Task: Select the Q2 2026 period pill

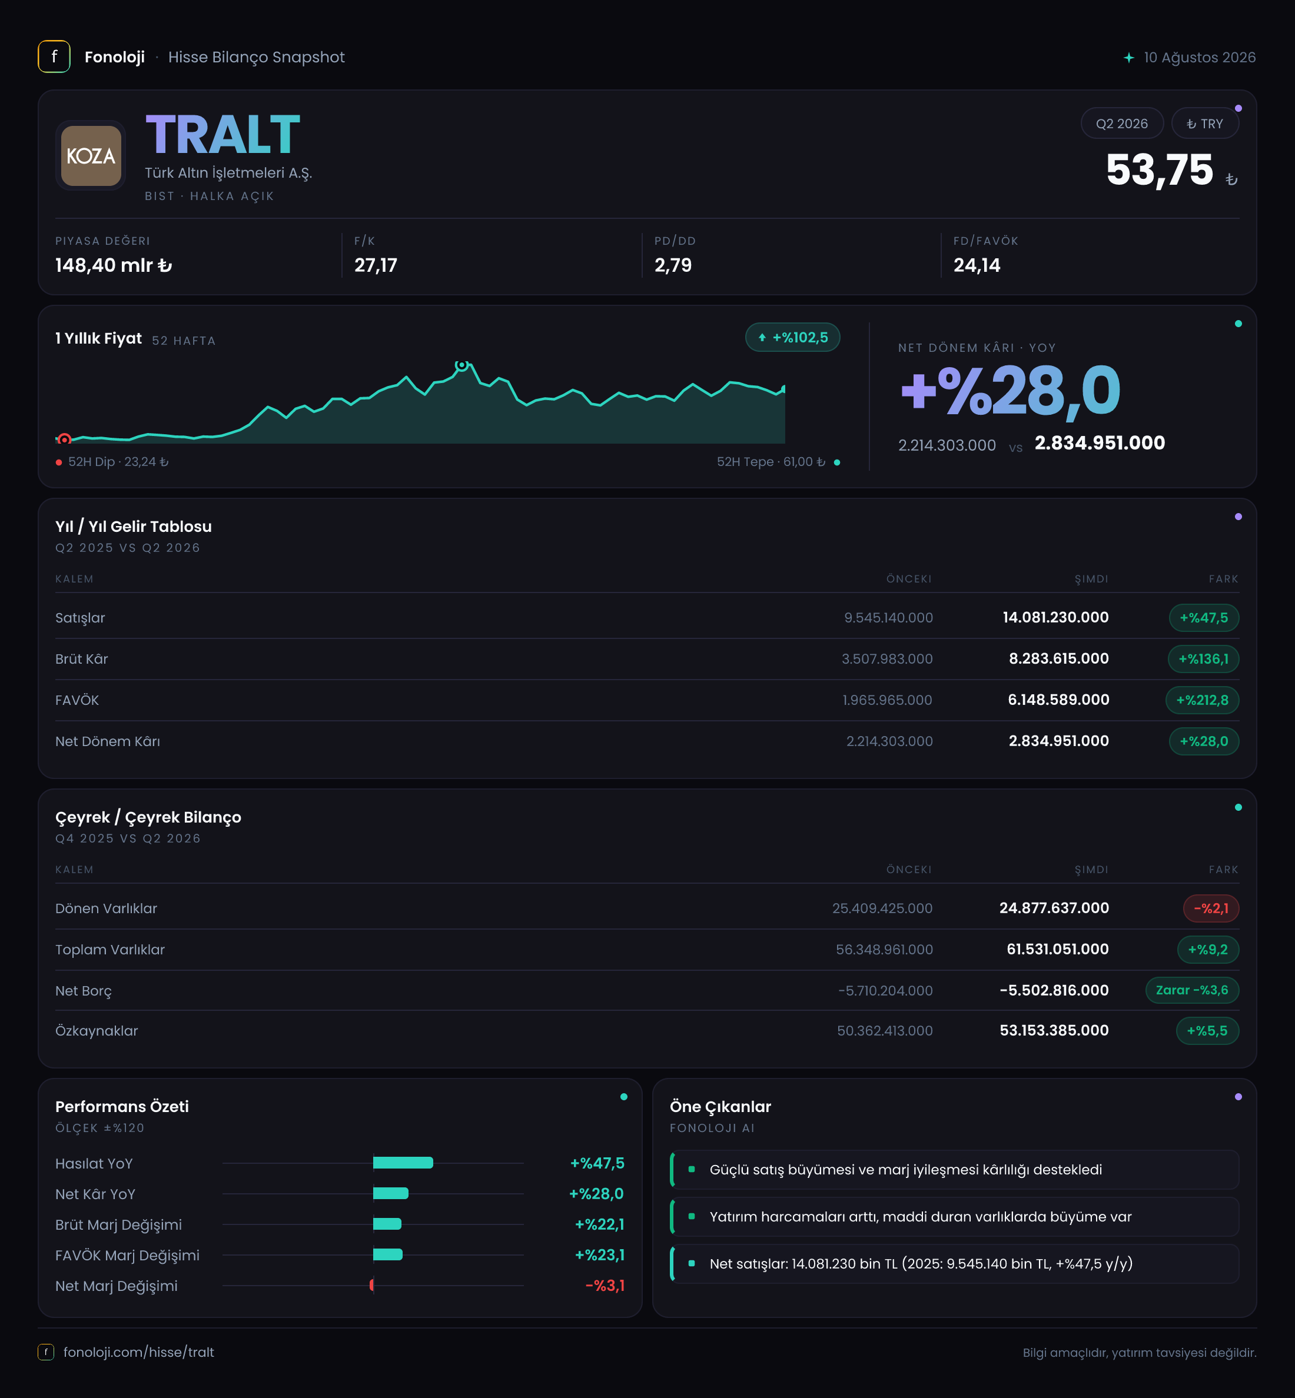Action: tap(1122, 124)
